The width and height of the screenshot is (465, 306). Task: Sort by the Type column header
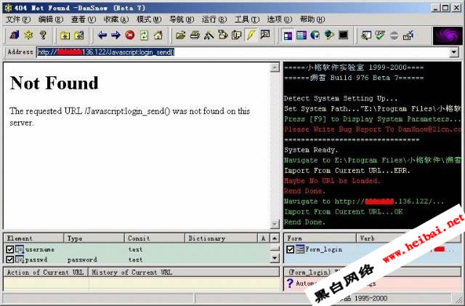point(94,238)
